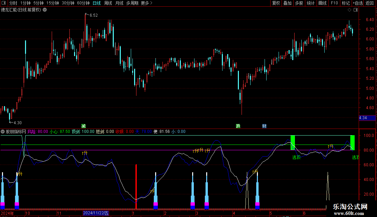Screen dimensions: 377x217
Task: Expand the 更多 periods menu
Action: (146, 3)
